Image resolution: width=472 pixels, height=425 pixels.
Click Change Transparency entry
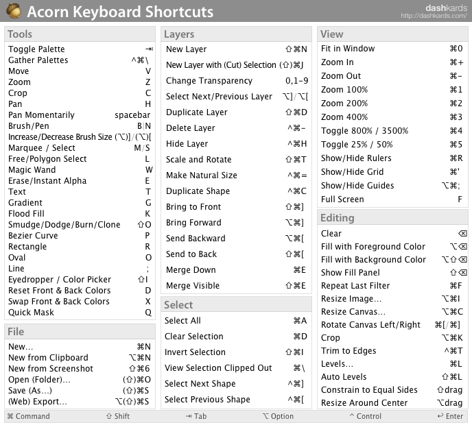click(237, 81)
